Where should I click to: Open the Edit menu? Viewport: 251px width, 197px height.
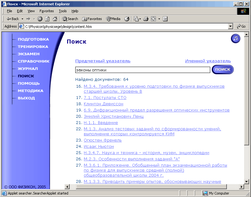click(20, 11)
